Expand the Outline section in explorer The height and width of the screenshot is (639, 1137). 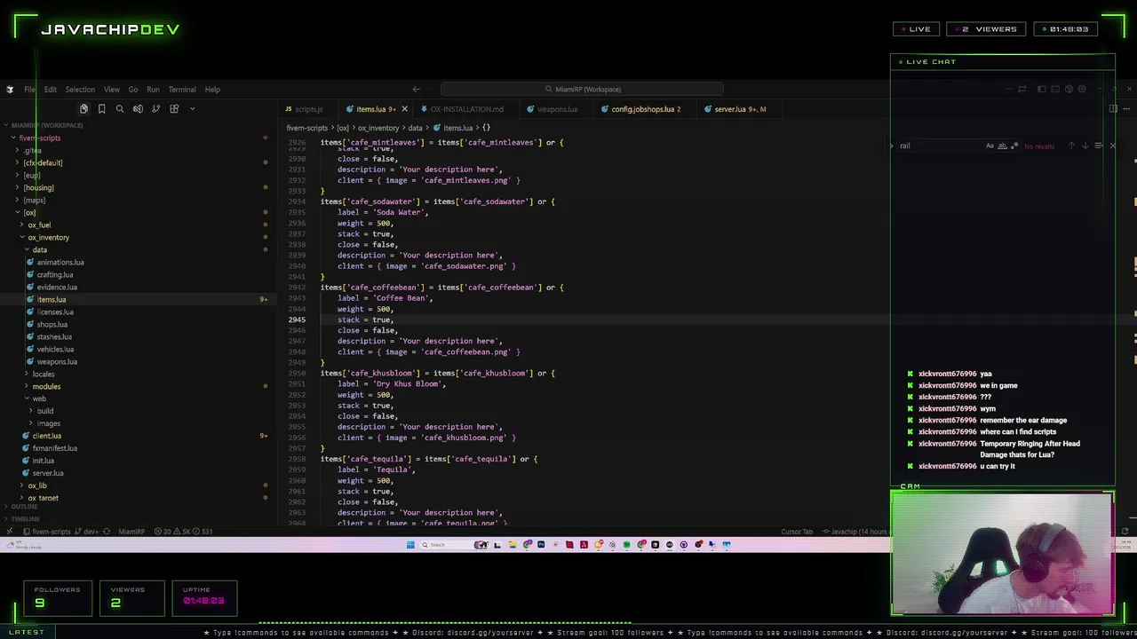point(24,507)
